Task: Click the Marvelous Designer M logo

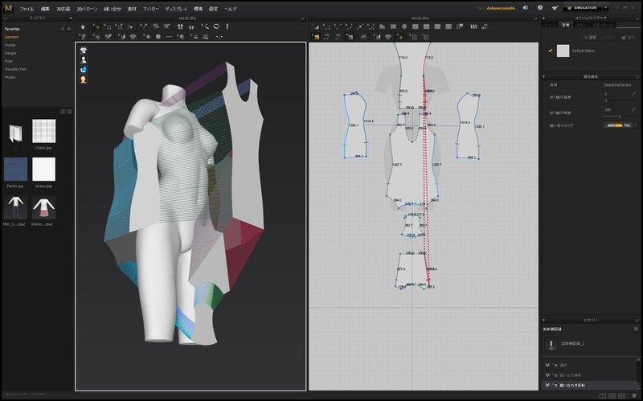Action: pos(8,8)
